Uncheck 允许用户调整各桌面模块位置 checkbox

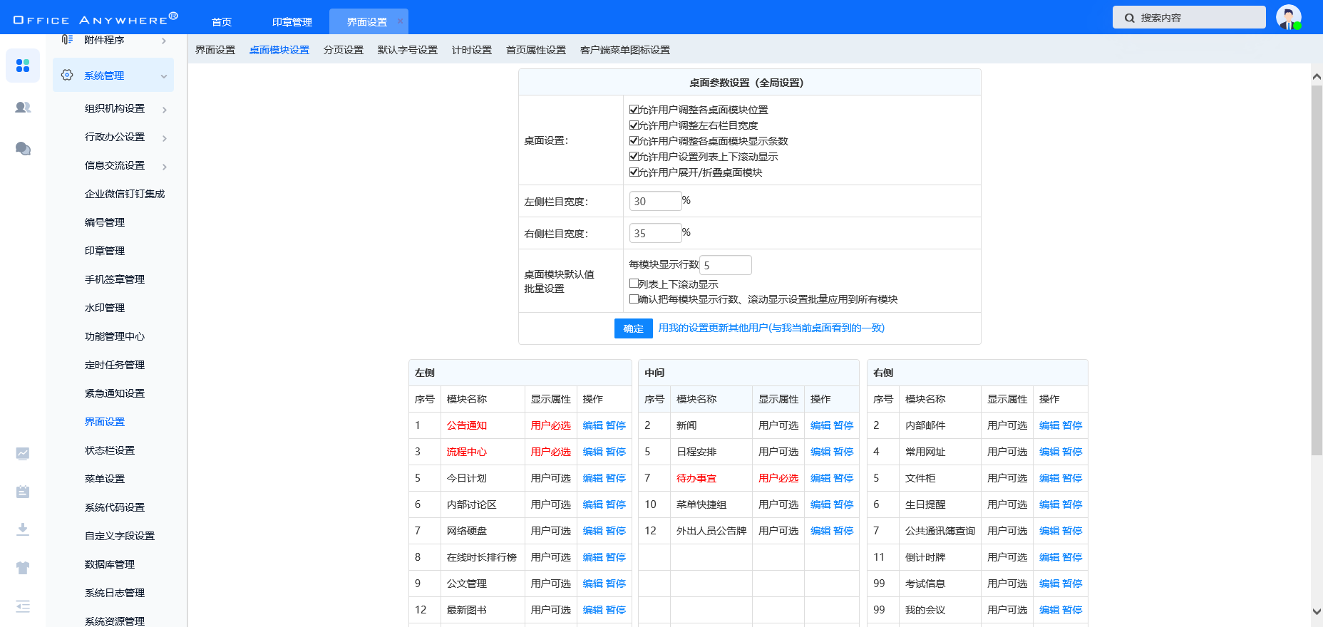click(x=634, y=110)
